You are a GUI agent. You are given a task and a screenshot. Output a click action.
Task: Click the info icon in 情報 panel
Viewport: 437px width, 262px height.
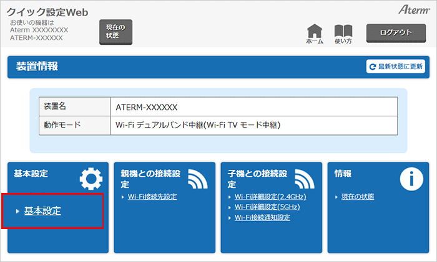coord(411,179)
